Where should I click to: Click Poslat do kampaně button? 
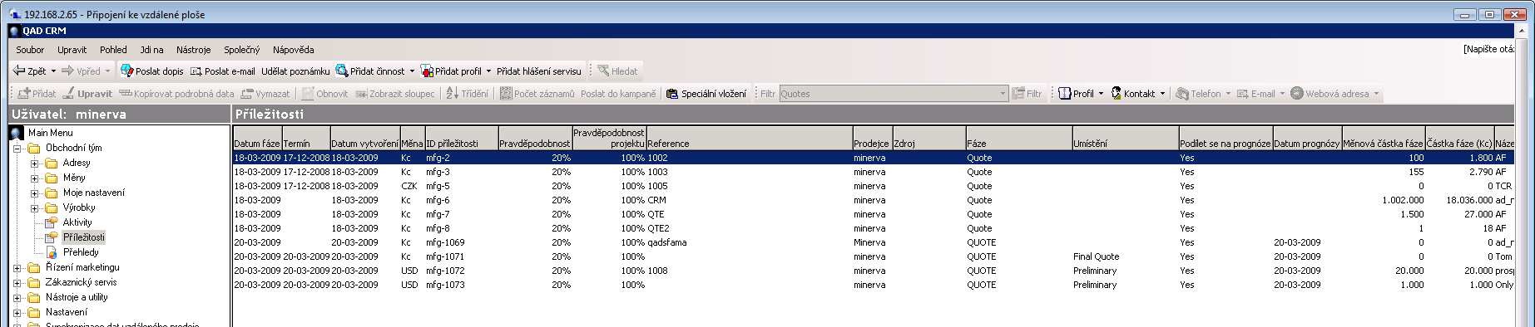(x=618, y=94)
